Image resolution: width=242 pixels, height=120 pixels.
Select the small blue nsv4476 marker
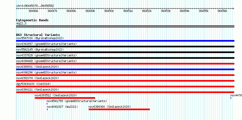pyautogui.click(x=231, y=98)
